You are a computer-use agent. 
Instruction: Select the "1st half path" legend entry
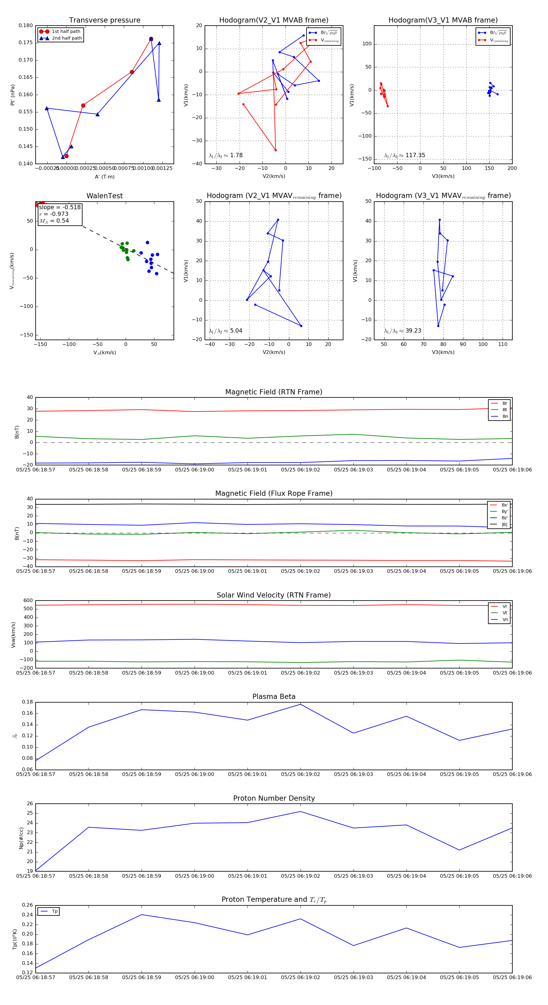coord(60,32)
